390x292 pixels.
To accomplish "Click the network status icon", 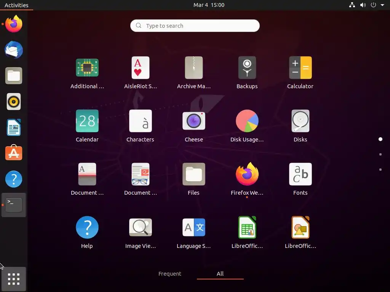I will point(352,5).
